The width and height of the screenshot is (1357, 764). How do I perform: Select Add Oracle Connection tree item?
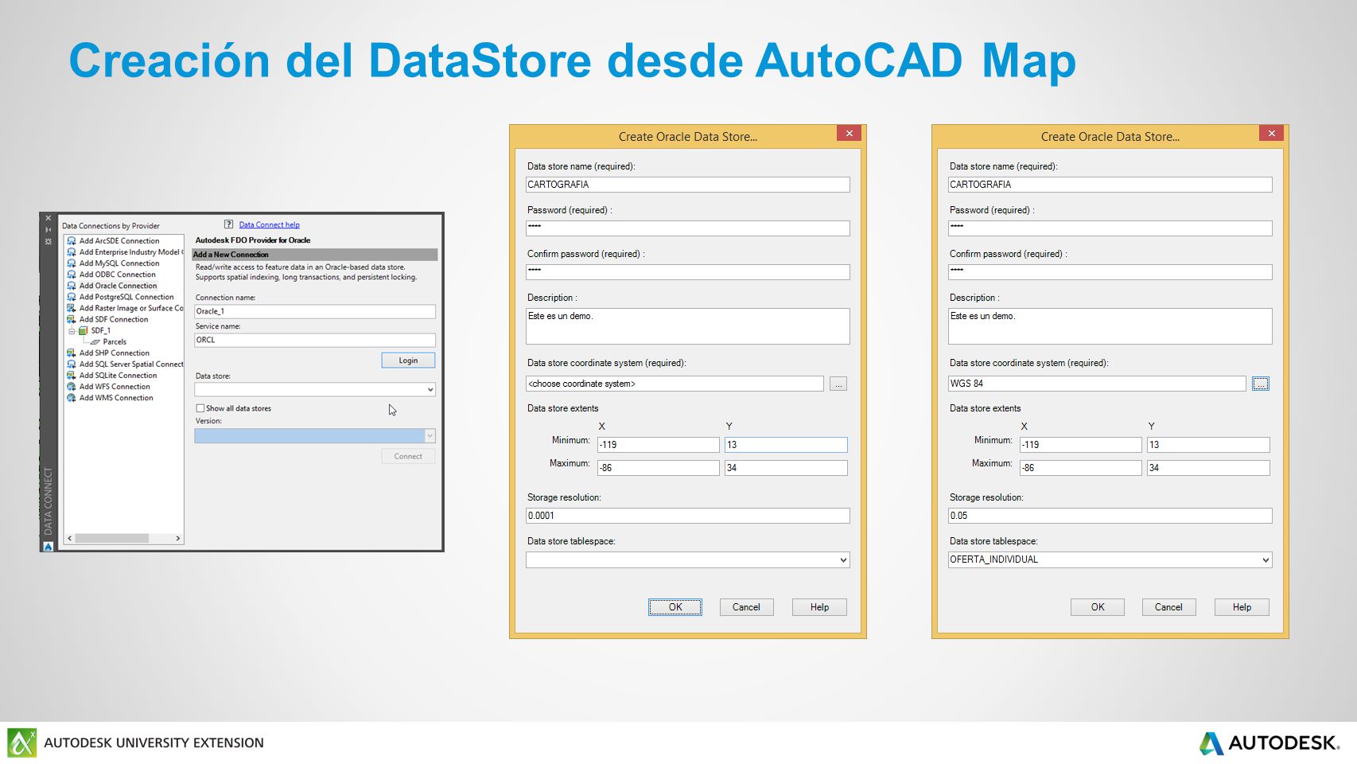coord(118,285)
